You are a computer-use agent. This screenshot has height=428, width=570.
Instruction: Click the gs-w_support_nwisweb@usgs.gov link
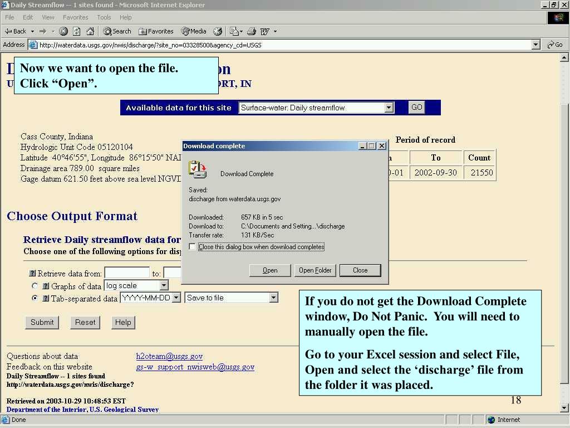pyautogui.click(x=195, y=367)
